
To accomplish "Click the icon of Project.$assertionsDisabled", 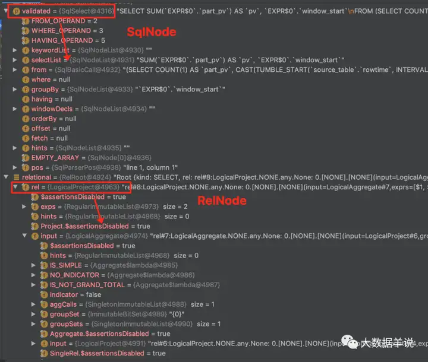I will (x=35, y=226).
